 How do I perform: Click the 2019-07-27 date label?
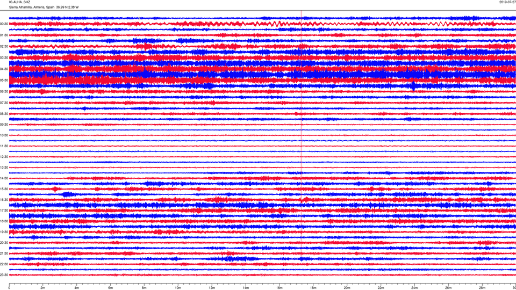[x=507, y=2]
